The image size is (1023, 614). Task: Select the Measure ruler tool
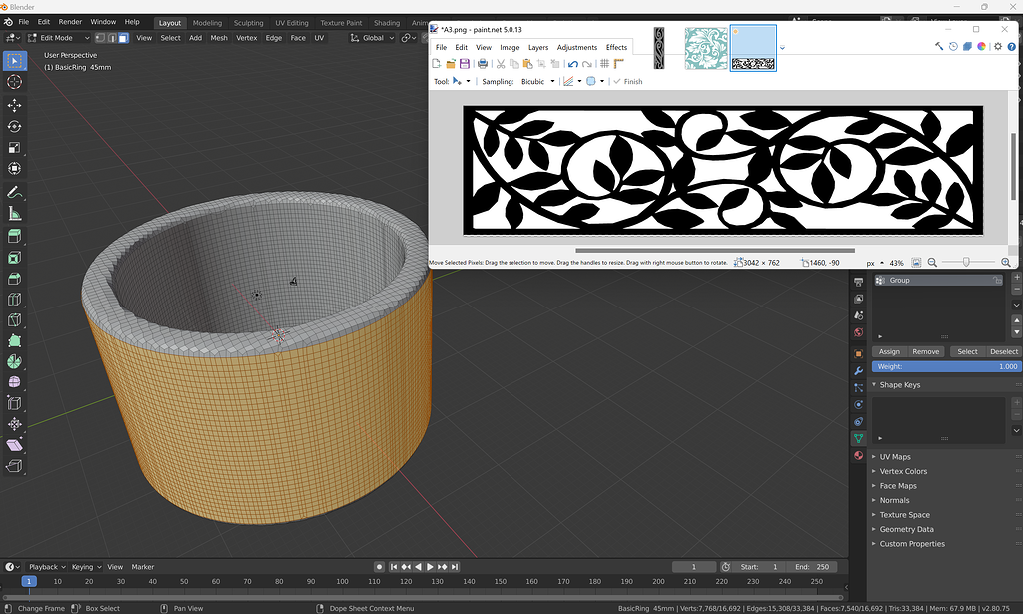tap(14, 213)
